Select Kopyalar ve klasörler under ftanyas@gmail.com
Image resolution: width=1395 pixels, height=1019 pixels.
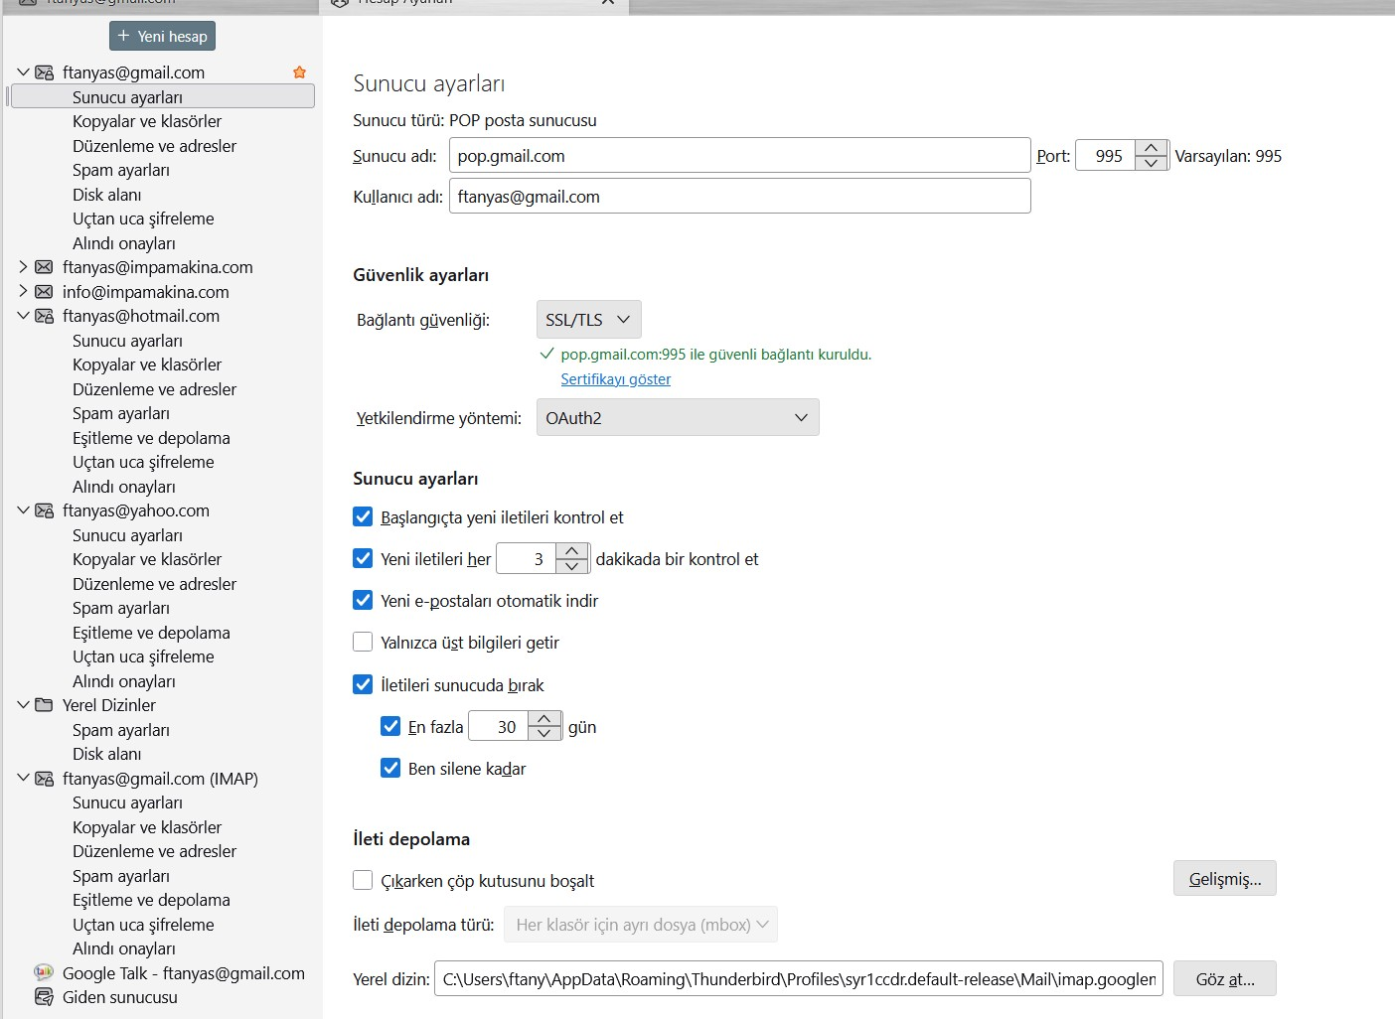point(147,121)
